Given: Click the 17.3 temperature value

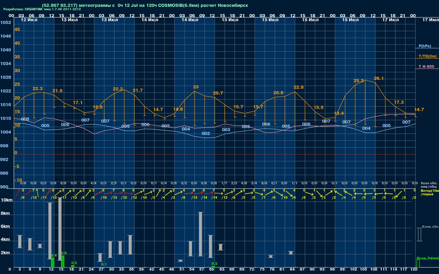Looking at the screenshot, I should (399, 102).
